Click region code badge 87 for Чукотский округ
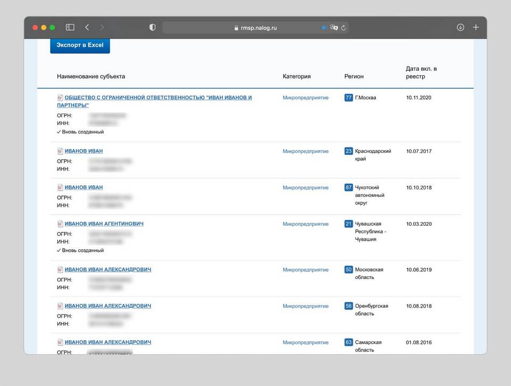This screenshot has width=511, height=386. tap(349, 187)
